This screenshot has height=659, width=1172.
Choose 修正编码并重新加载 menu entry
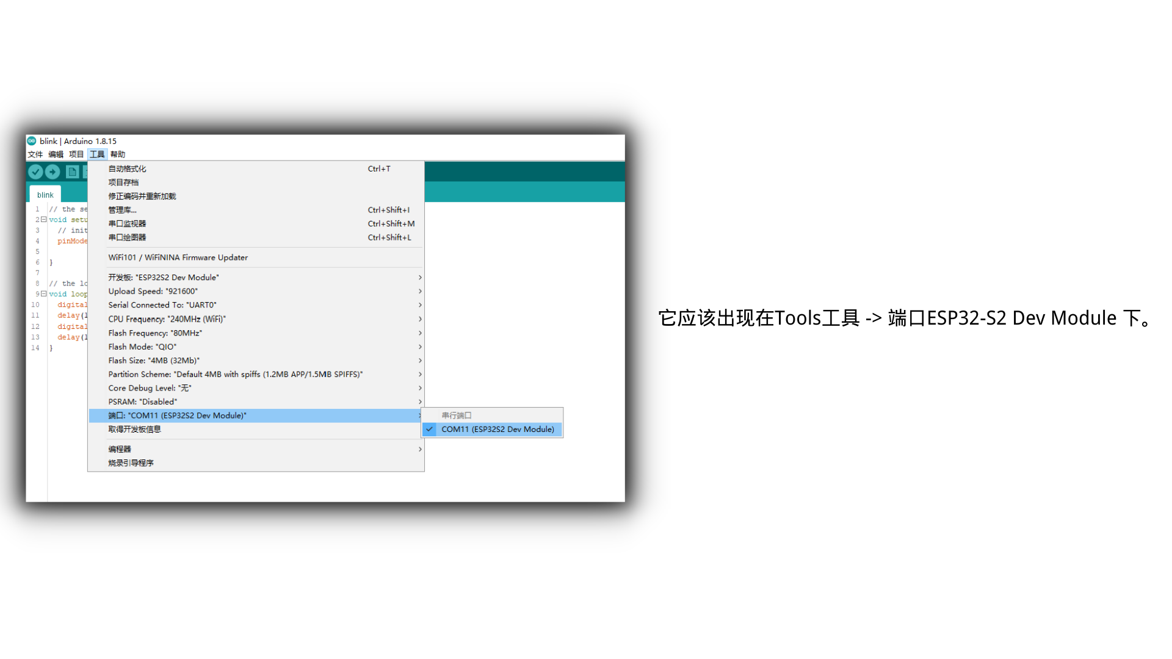(x=256, y=196)
